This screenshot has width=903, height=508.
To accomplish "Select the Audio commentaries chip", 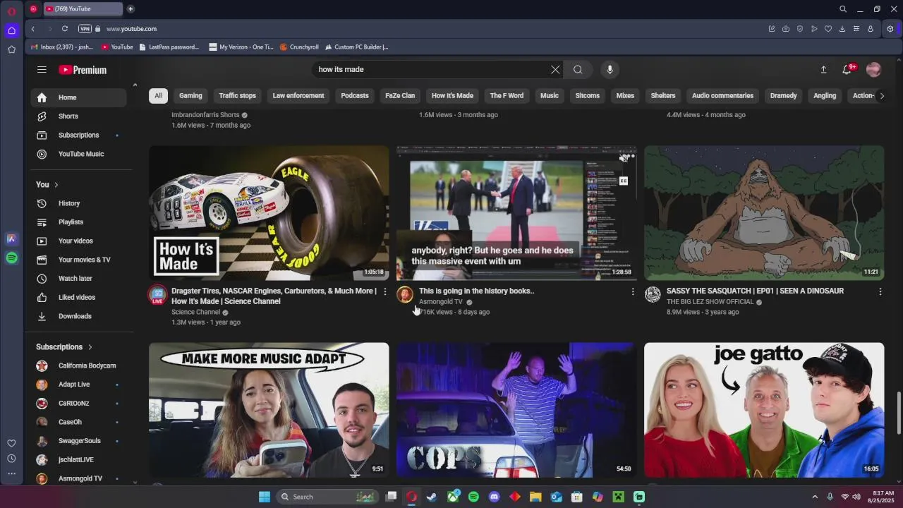I will [722, 95].
